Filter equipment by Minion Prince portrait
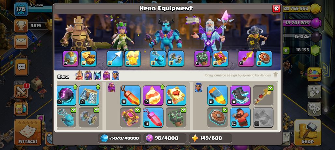Viewport: 335px width, 150px height. click(97, 75)
